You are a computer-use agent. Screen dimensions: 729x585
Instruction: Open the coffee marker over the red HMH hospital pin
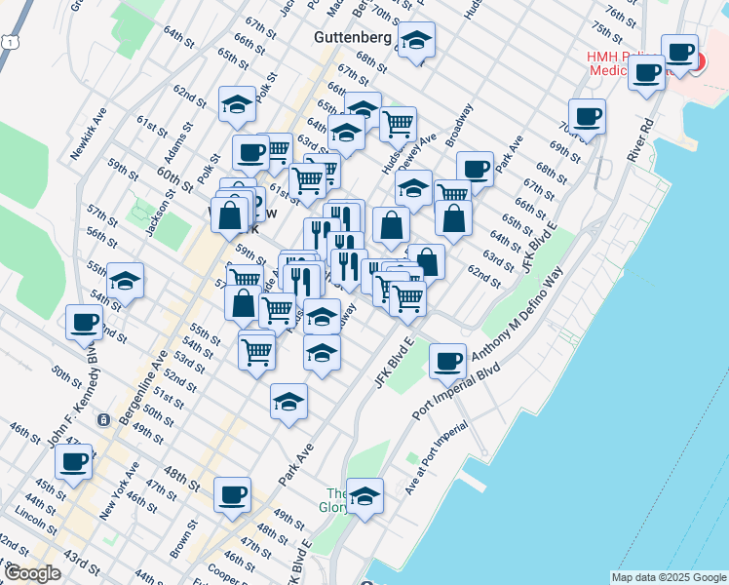pos(679,54)
